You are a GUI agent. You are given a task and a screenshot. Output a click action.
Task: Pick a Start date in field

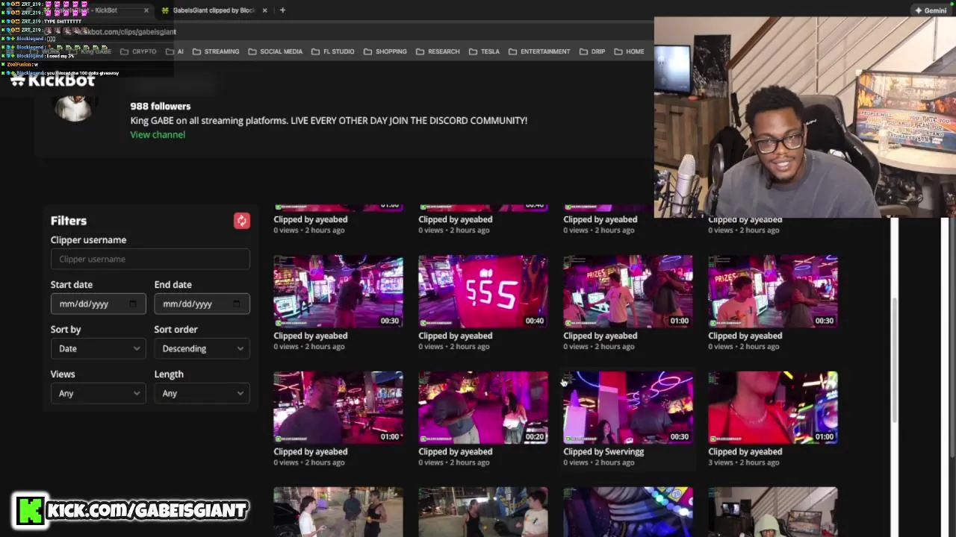coord(98,304)
